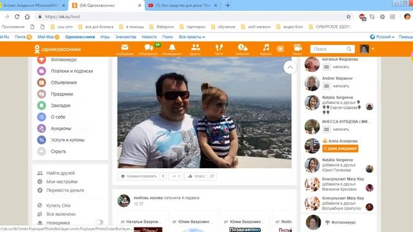Switch to the Одноклассники browser tab
This screenshot has width=413, height=232.
click(106, 5)
